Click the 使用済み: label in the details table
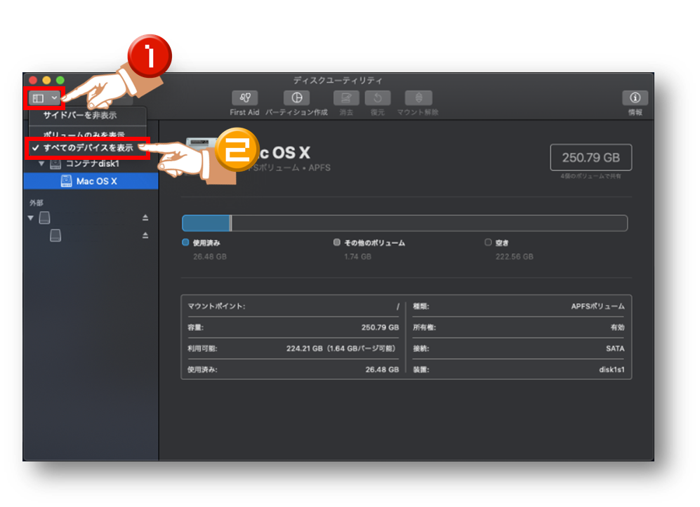This screenshot has height=507, width=700. pyautogui.click(x=202, y=370)
